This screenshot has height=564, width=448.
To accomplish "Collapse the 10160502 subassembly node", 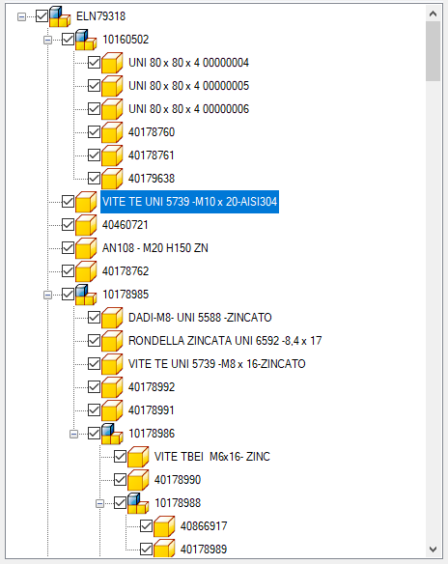I will (x=47, y=40).
